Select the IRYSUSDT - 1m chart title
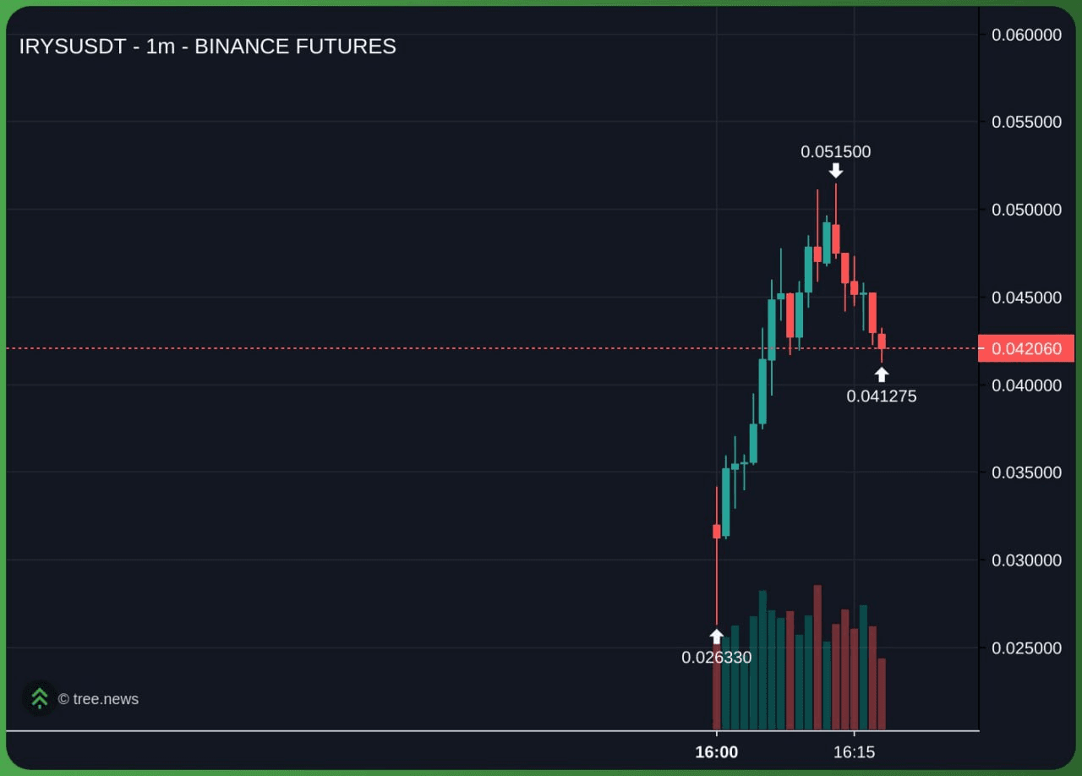The width and height of the screenshot is (1082, 776). (207, 46)
